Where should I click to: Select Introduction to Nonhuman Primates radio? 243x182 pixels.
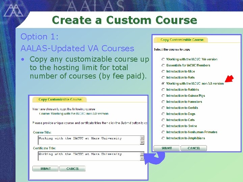point(163,132)
